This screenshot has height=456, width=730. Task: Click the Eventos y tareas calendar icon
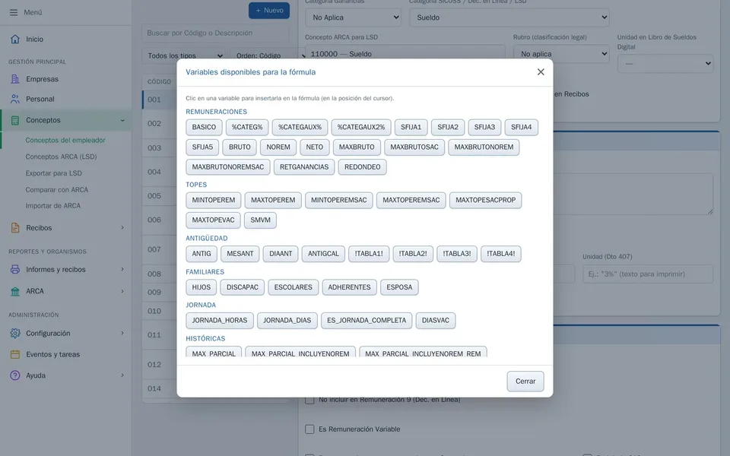point(15,355)
